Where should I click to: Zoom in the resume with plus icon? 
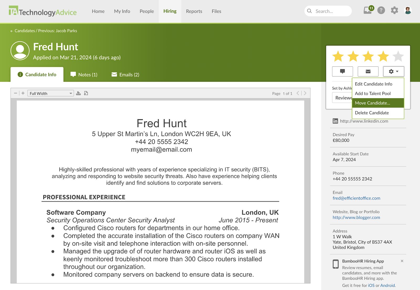point(23,93)
